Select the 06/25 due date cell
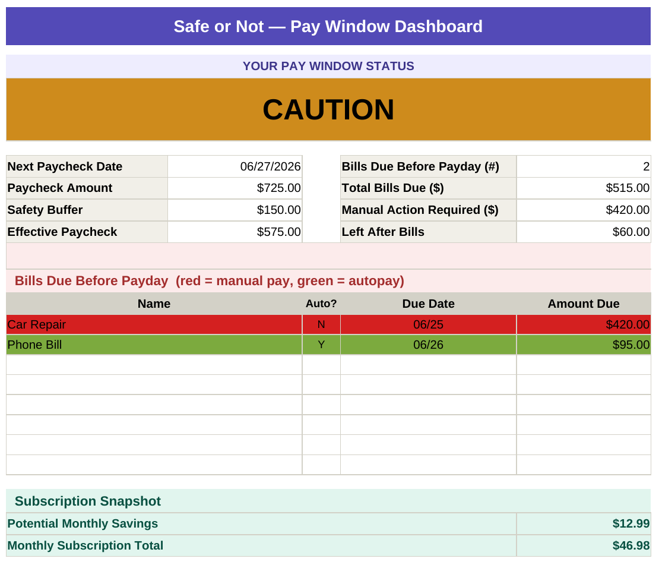Image resolution: width=659 pixels, height=565 pixels. pyautogui.click(x=428, y=325)
